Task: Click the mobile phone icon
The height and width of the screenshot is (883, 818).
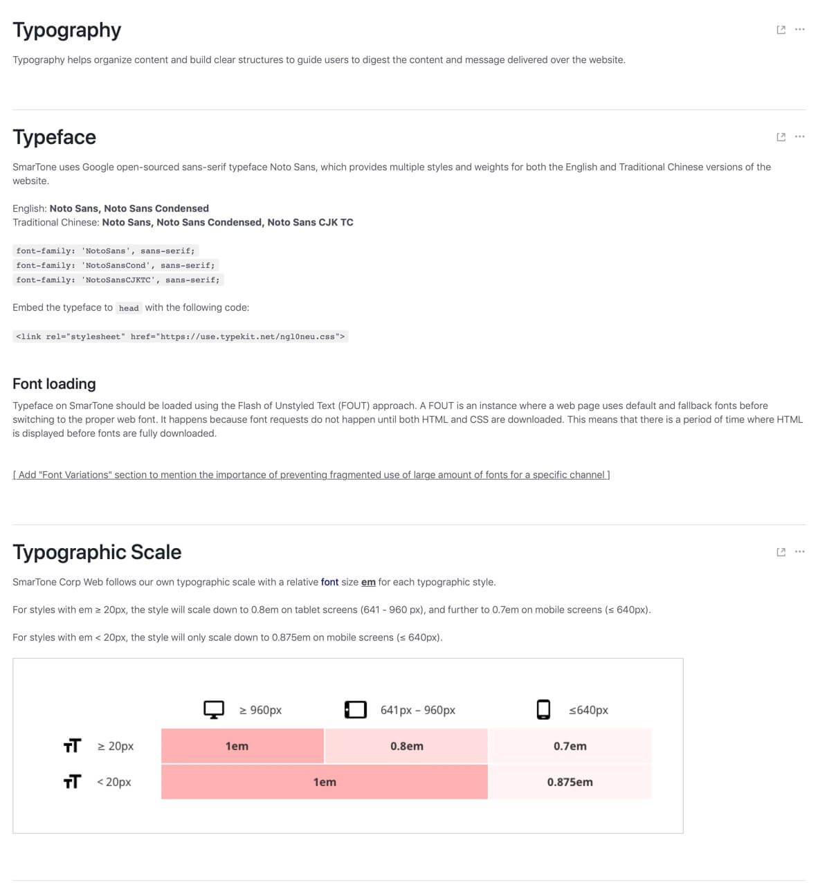Action: [x=543, y=709]
